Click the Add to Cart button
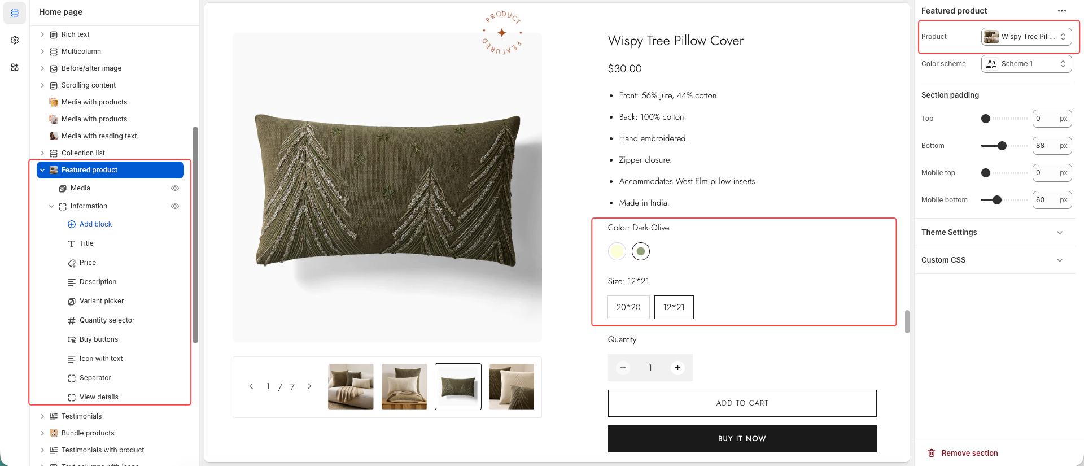This screenshot has height=466, width=1084. tap(742, 403)
